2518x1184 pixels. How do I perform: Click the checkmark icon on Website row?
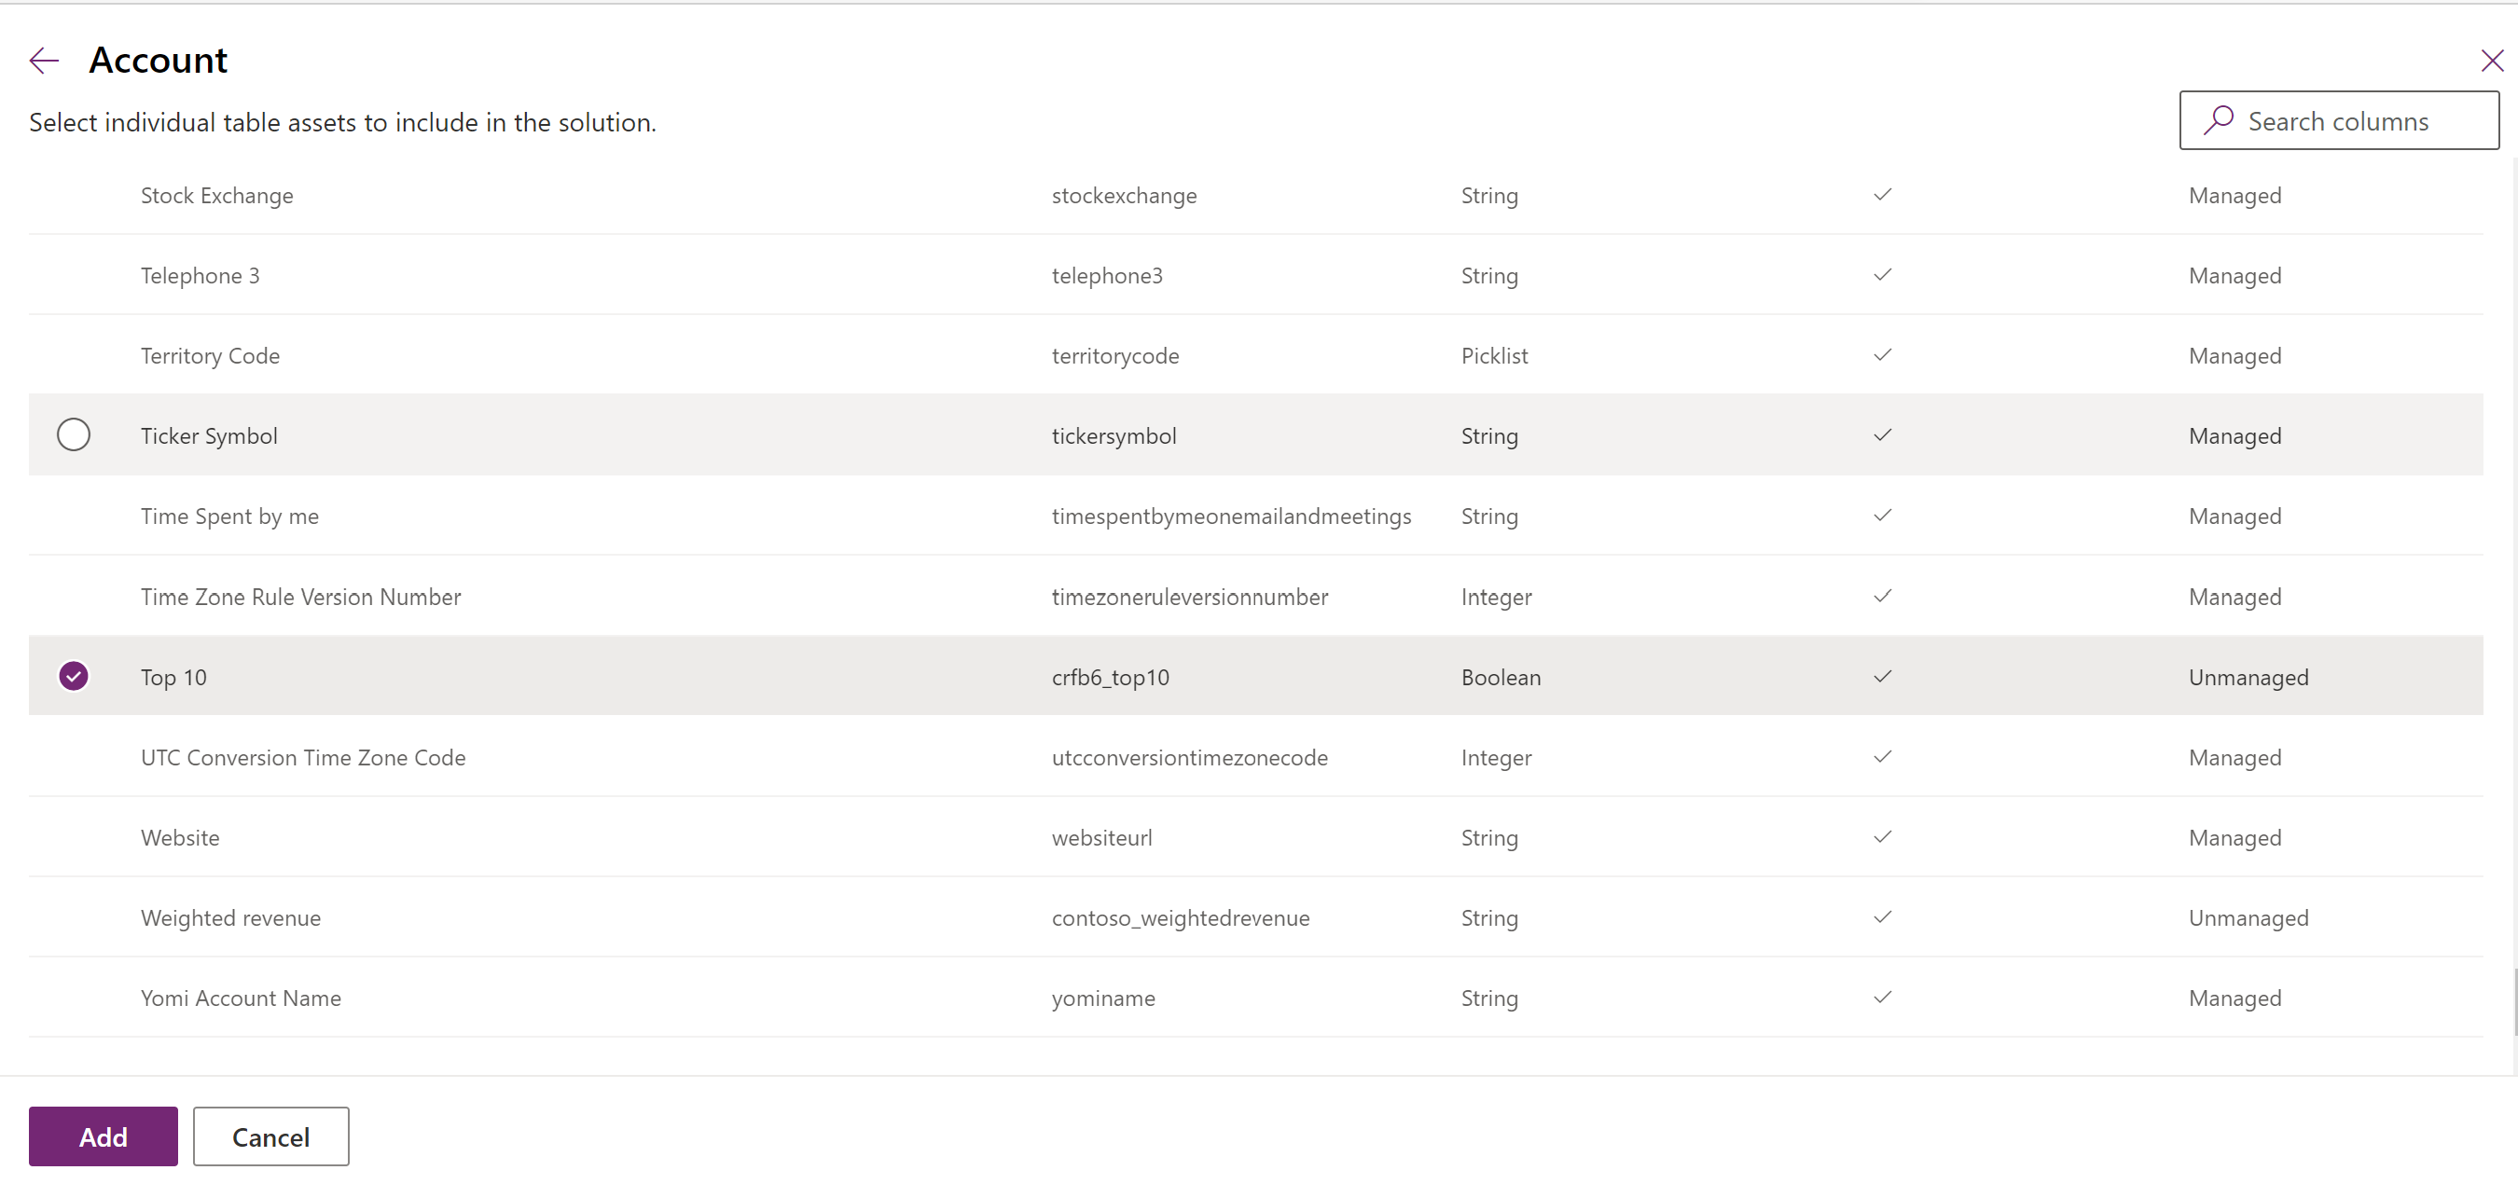[x=1884, y=836]
